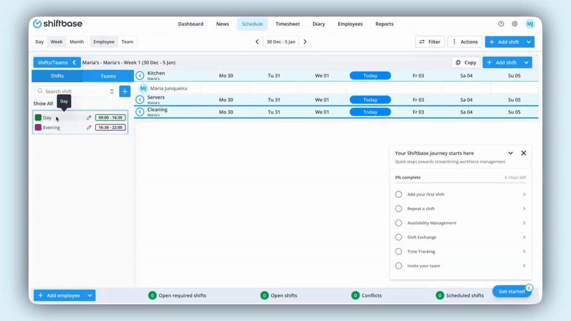Open the Diary menu
The height and width of the screenshot is (321, 571).
coord(319,24)
